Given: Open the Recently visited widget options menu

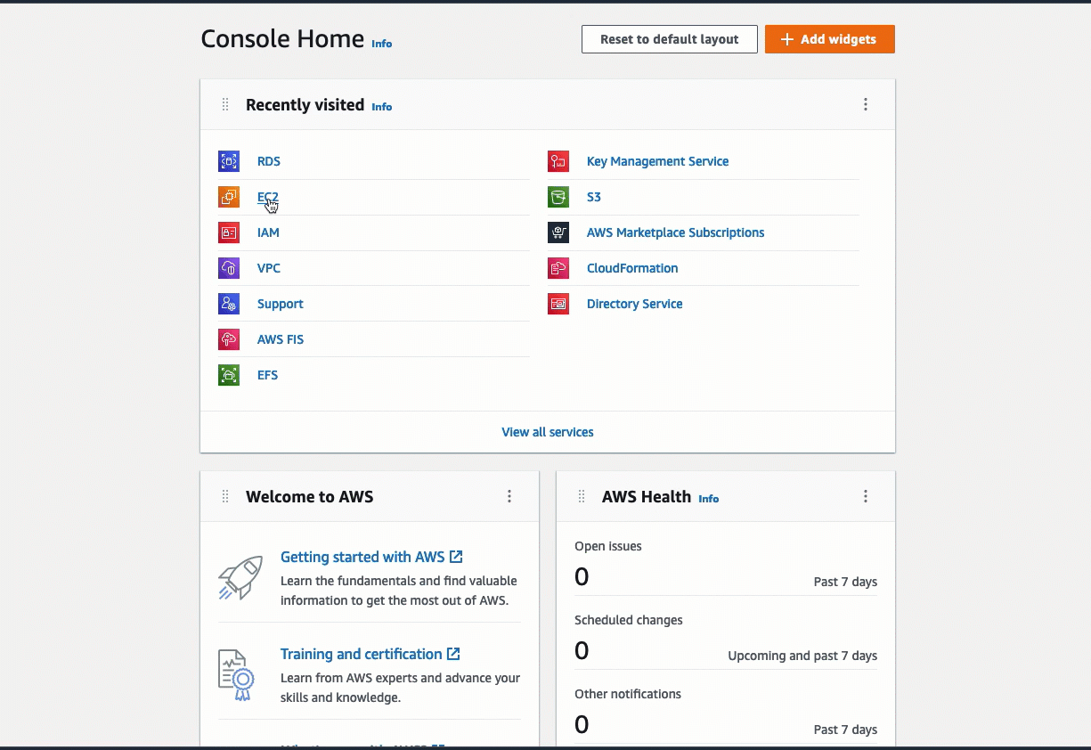Looking at the screenshot, I should coord(866,104).
